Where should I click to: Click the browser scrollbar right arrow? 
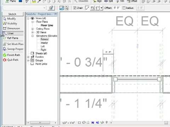tap(55, 123)
